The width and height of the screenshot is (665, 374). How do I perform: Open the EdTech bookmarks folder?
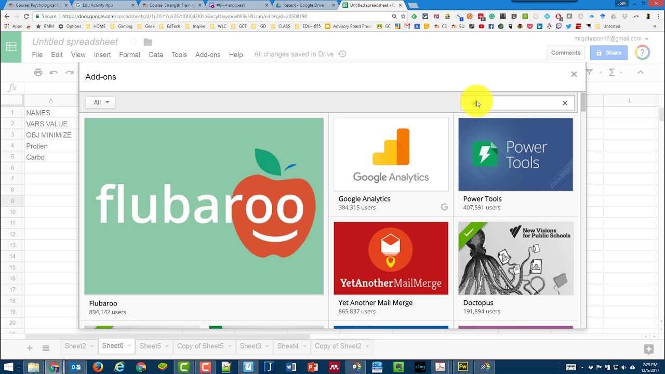pyautogui.click(x=169, y=26)
